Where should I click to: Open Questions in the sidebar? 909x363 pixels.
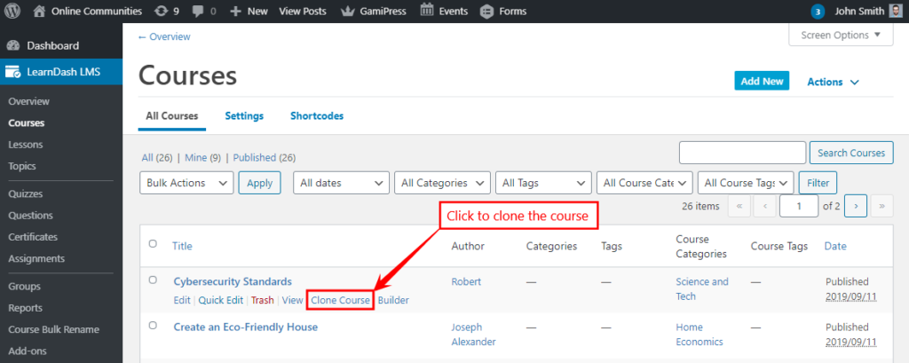pos(31,215)
